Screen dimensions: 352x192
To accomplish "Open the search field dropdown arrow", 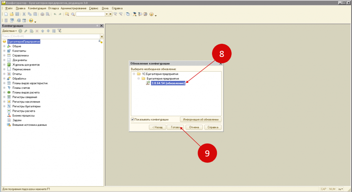I will click(x=107, y=14).
